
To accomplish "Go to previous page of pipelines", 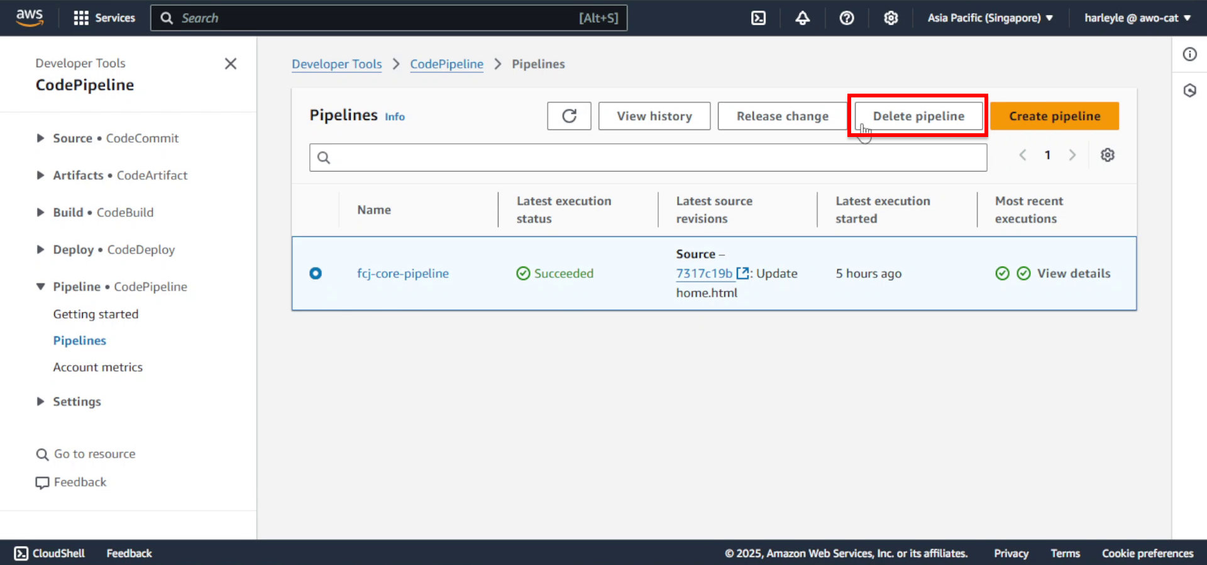I will click(1023, 155).
